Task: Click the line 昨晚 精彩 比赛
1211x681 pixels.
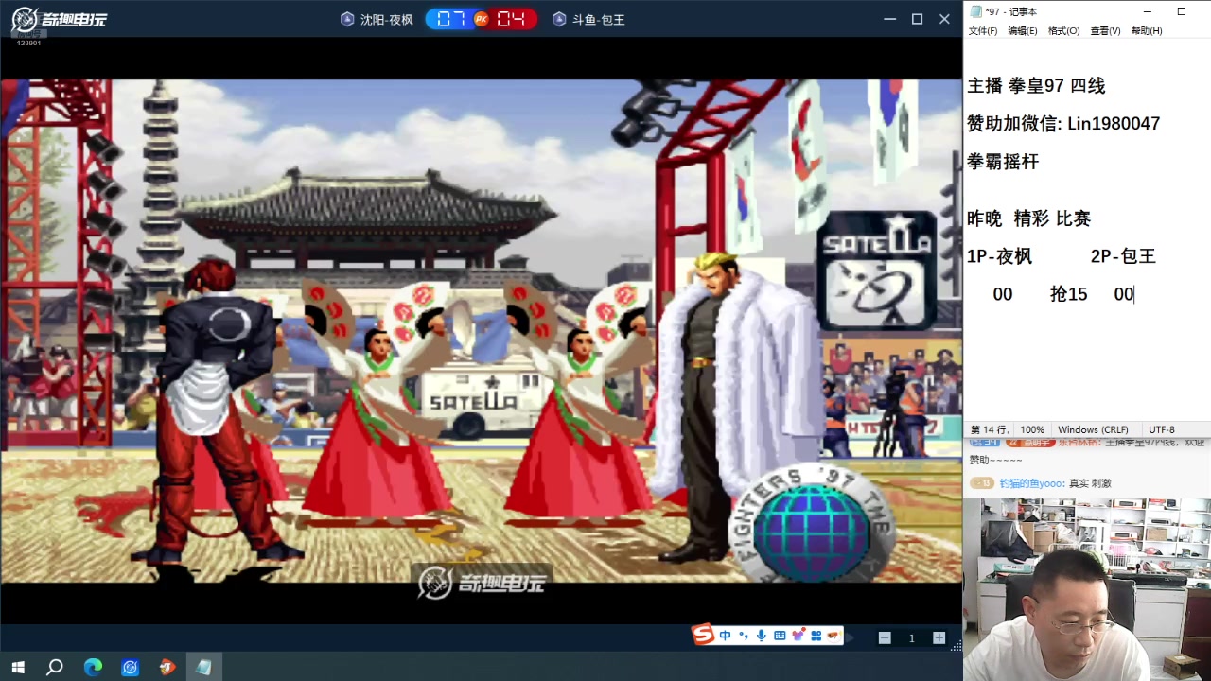Action: pos(1029,218)
